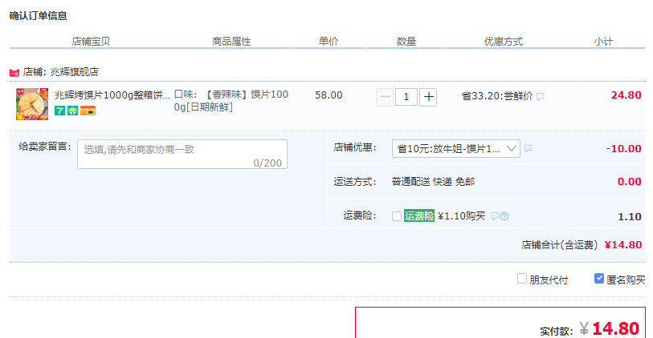653x338 pixels.
Task: Tick the 运费险 purchase checkbox
Action: 397,216
